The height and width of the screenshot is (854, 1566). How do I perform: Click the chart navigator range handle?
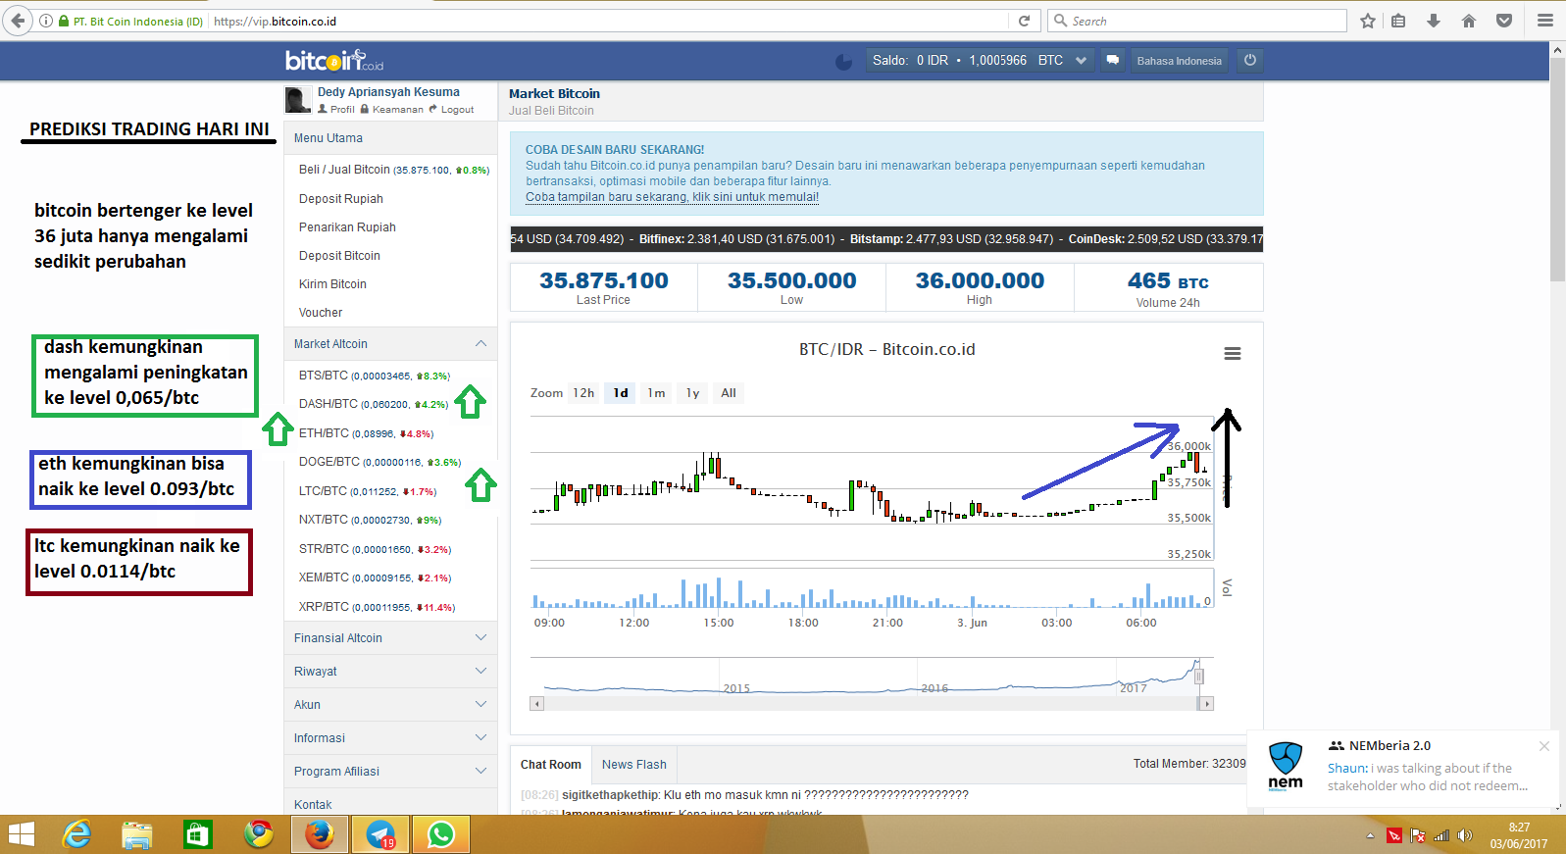[1198, 677]
